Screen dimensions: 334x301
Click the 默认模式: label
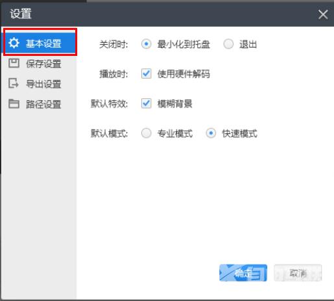[109, 133]
